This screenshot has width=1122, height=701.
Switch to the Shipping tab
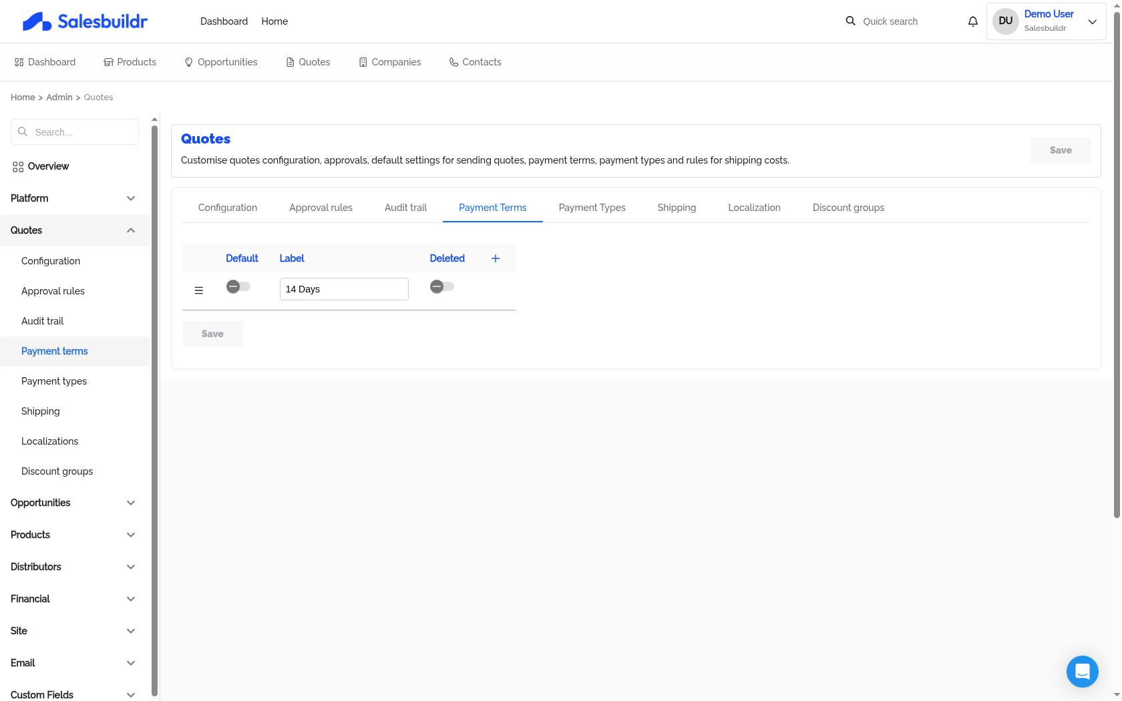tap(677, 208)
